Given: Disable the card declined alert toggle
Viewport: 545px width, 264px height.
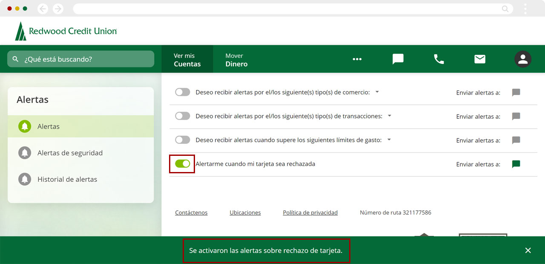Looking at the screenshot, I should click(183, 164).
